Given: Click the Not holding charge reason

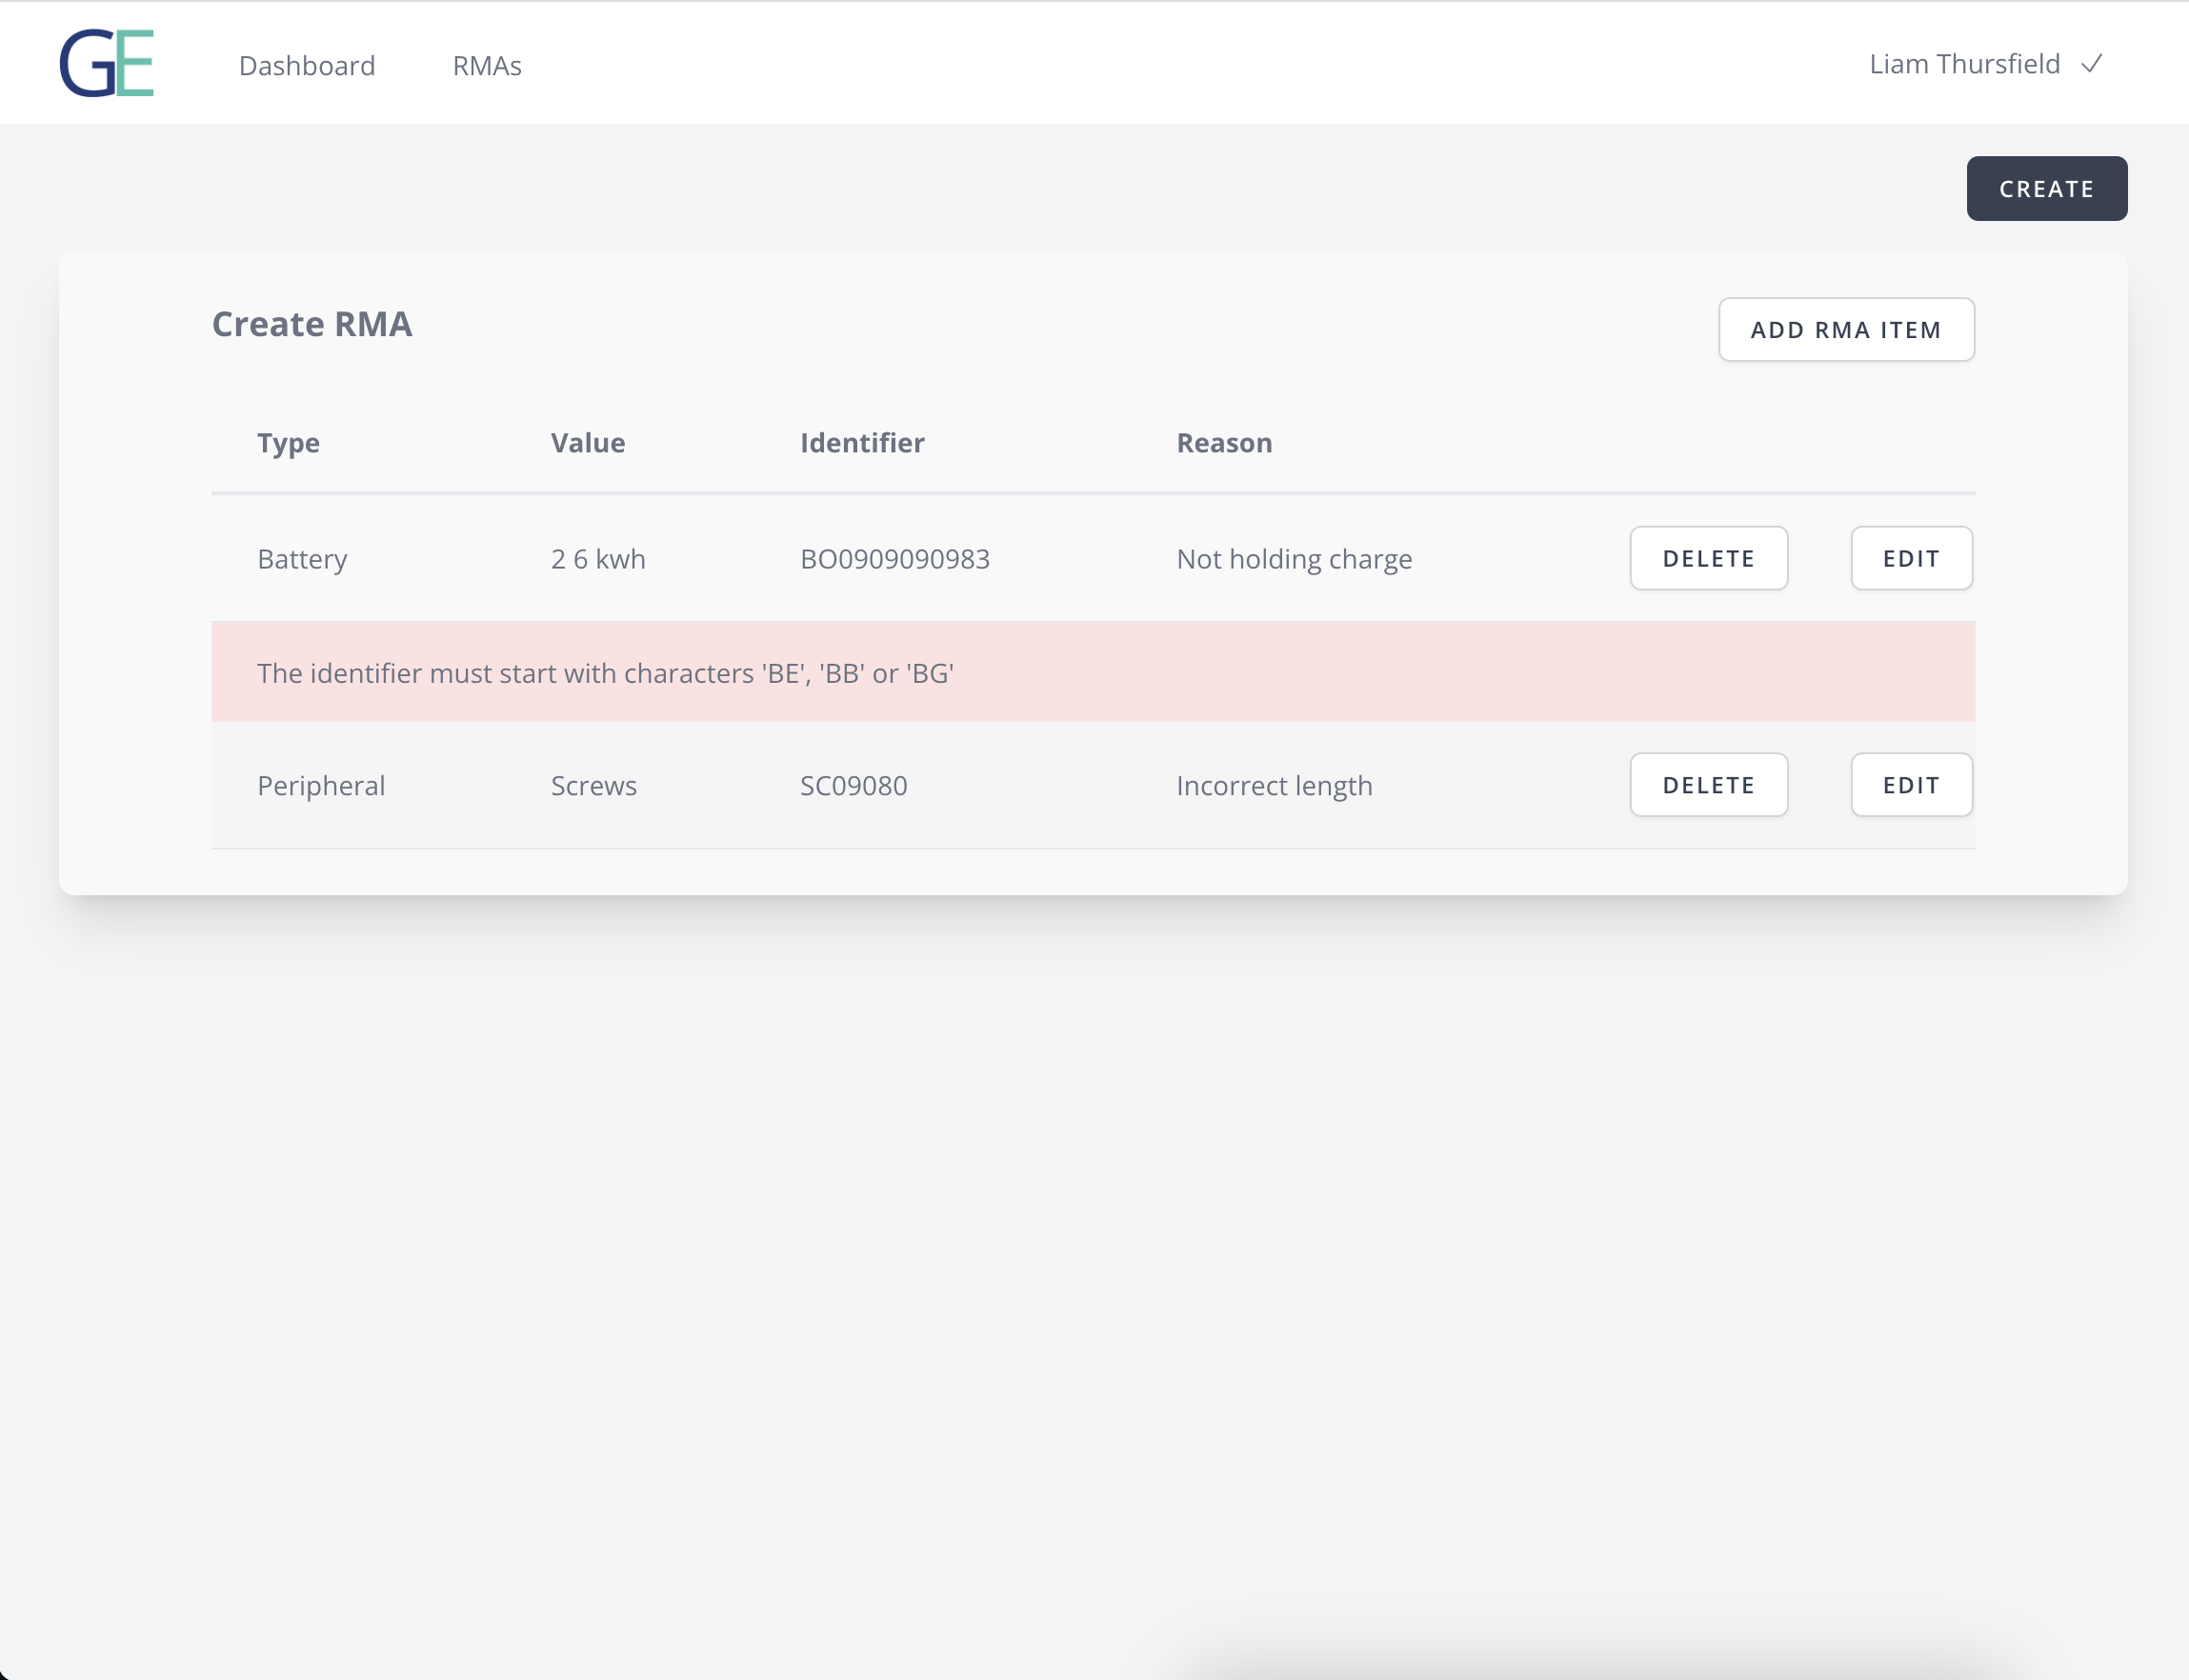Looking at the screenshot, I should click(1293, 558).
